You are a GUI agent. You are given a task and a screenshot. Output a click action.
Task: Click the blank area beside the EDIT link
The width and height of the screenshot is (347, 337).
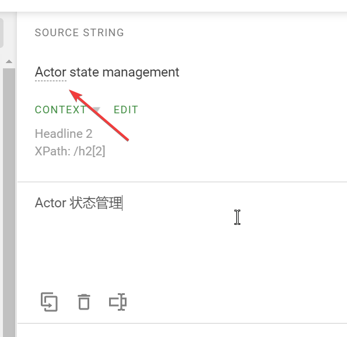click(221, 109)
